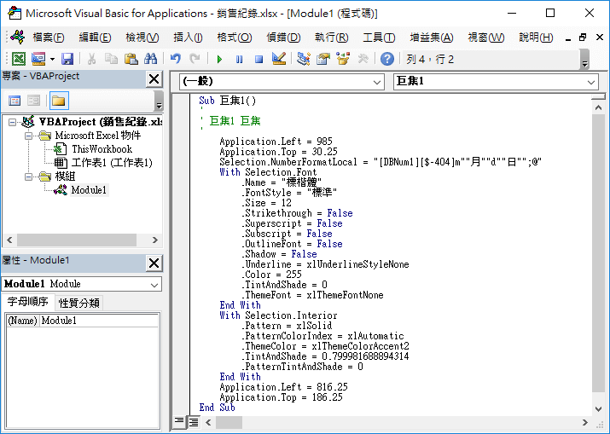
Task: Switch to 字母順序 tab
Action: [27, 302]
